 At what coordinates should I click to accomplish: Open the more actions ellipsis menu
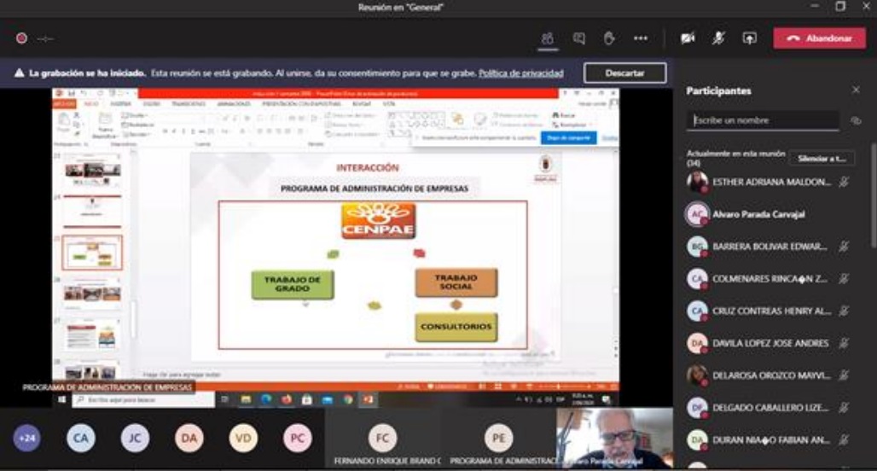tap(641, 38)
